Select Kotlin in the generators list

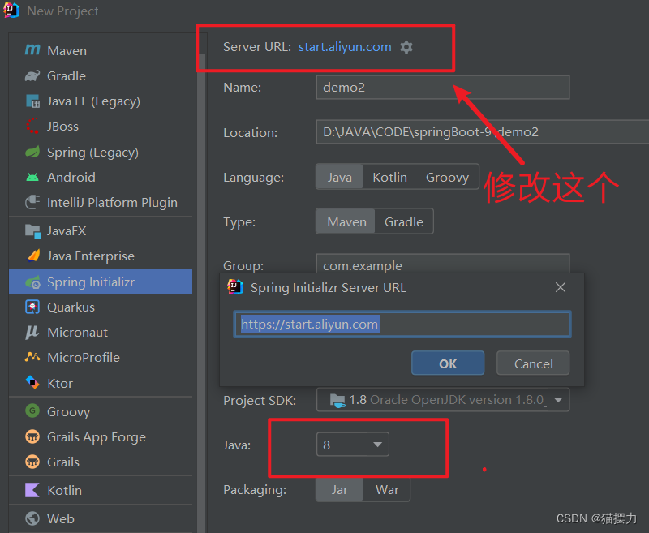click(101, 490)
